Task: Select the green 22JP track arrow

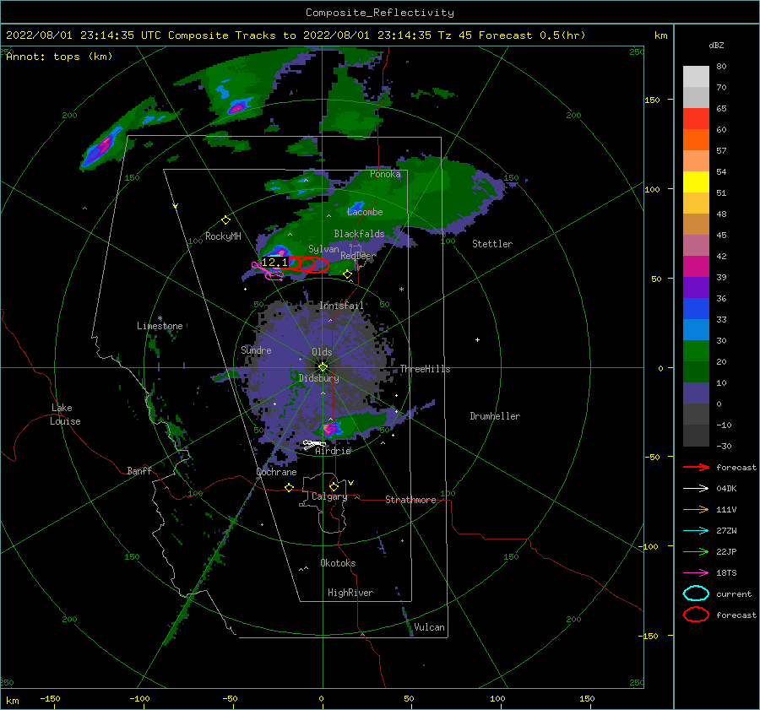Action: coord(696,551)
